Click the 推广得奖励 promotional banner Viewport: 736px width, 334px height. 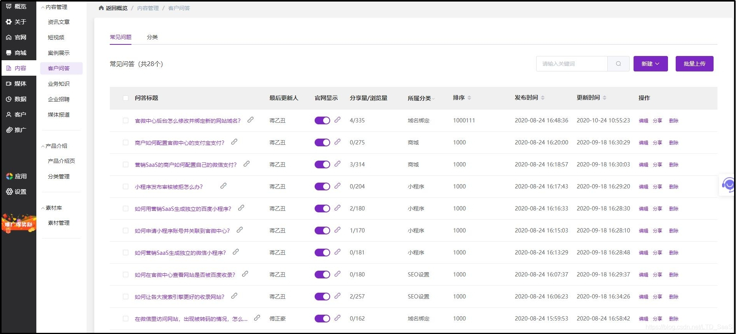pyautogui.click(x=19, y=224)
